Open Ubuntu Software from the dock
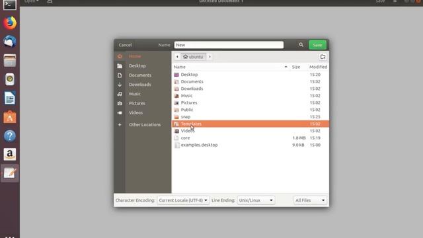This screenshot has height=238, width=423. [x=10, y=117]
